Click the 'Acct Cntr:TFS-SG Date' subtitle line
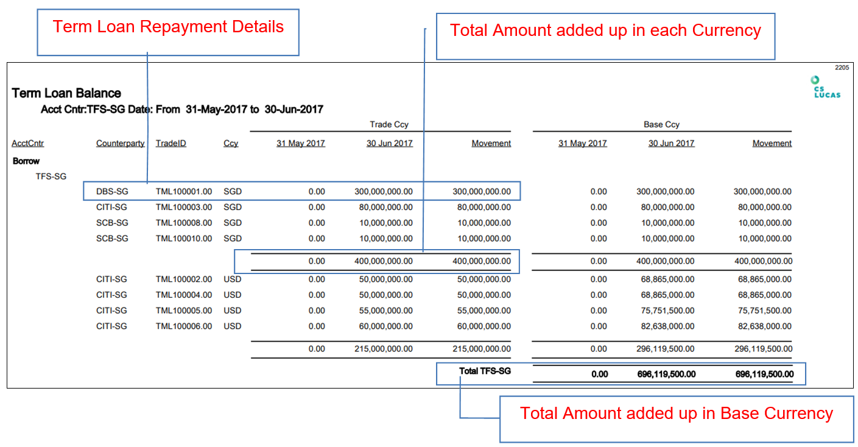Image resolution: width=858 pixels, height=447 pixels. [181, 110]
